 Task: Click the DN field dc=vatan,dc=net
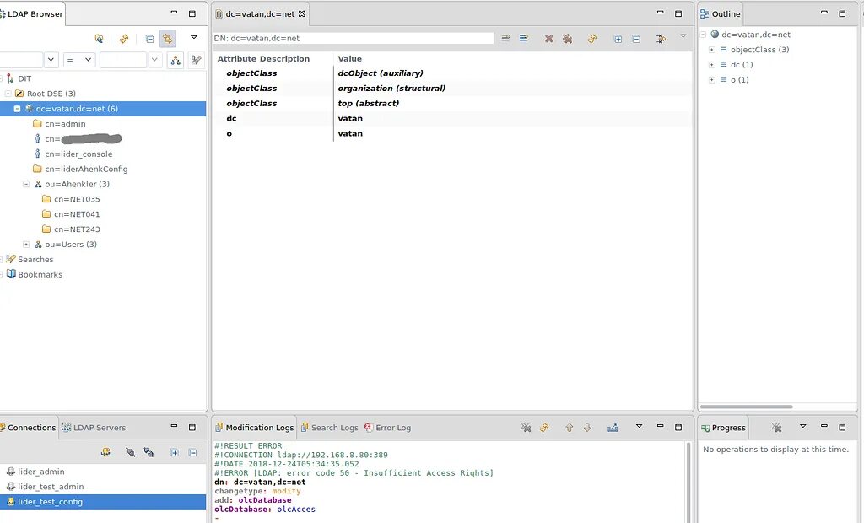click(x=354, y=39)
